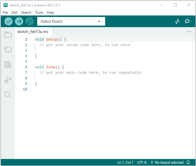
Task: Open the Tools menu
Action: pos(39,13)
